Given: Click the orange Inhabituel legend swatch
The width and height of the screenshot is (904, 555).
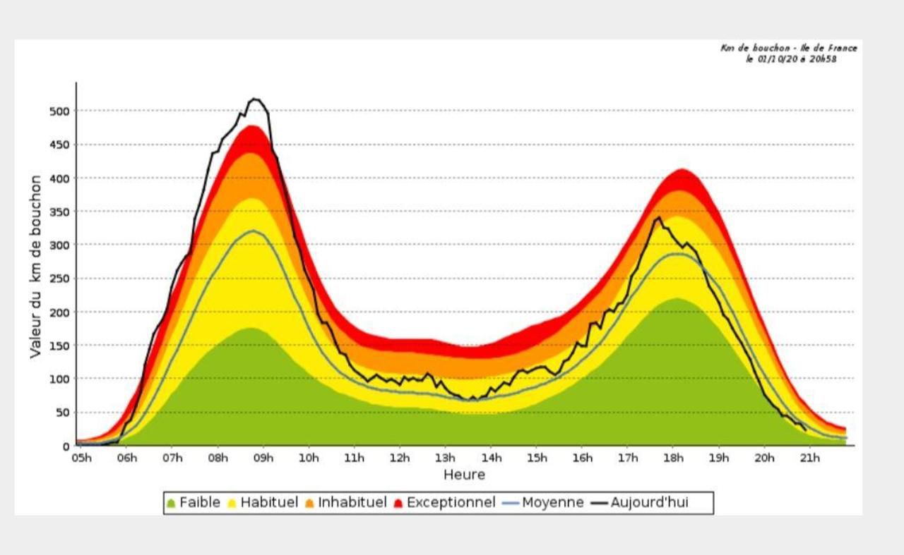Looking at the screenshot, I should click(x=309, y=504).
